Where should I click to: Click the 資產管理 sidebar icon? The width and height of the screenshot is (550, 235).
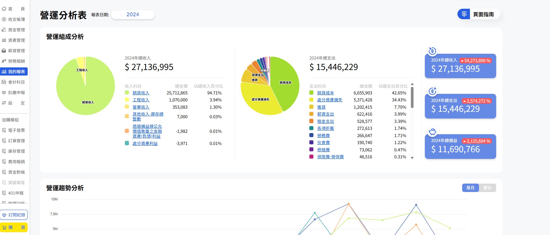[x=4, y=40]
